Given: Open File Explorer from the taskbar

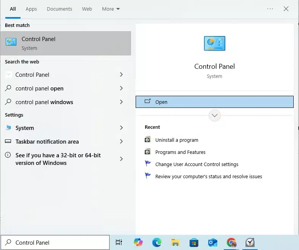Looking at the screenshot, I should [175, 242].
